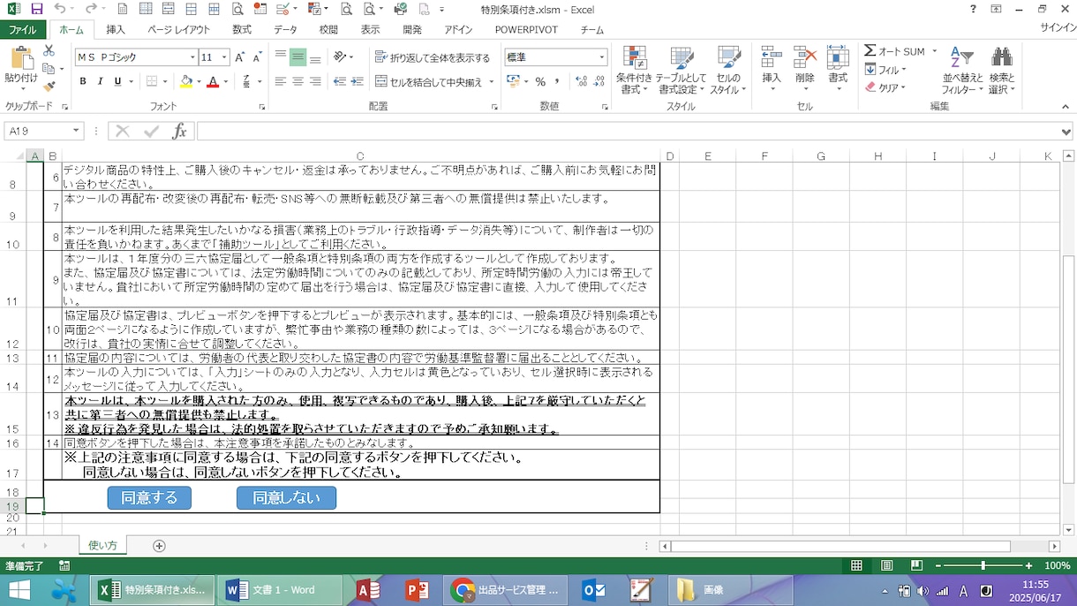Toggle left text alignment

pos(281,81)
